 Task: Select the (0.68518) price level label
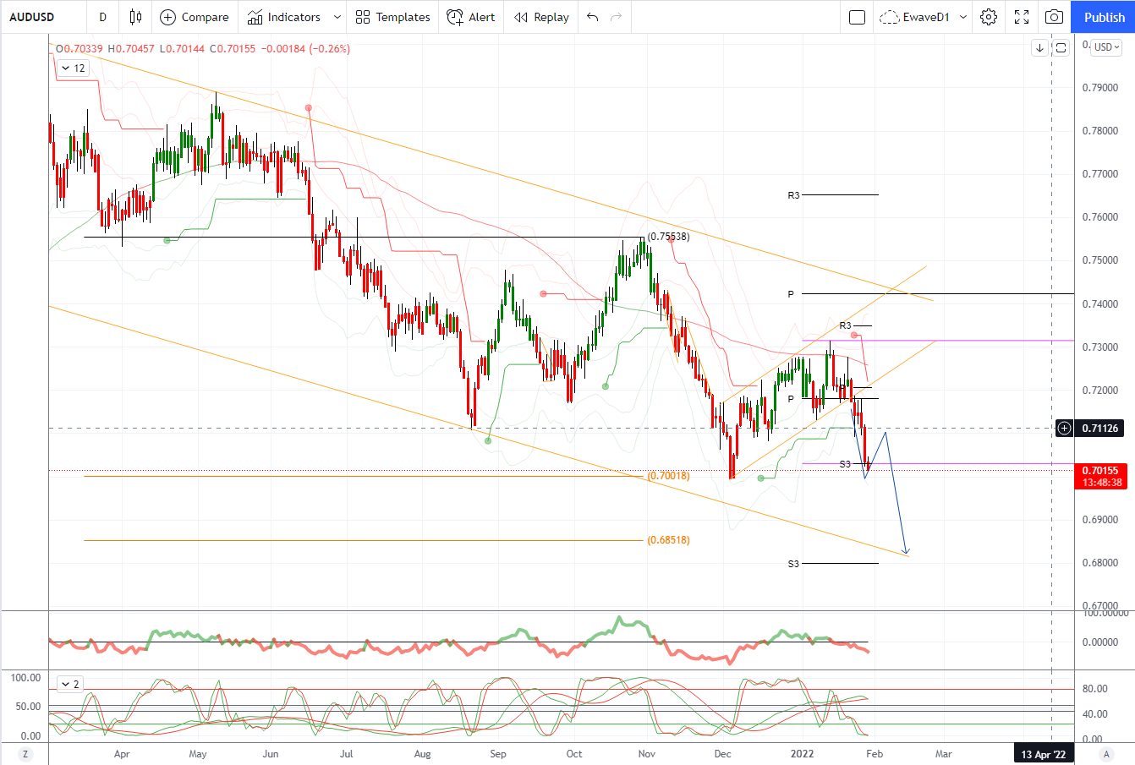coord(668,540)
